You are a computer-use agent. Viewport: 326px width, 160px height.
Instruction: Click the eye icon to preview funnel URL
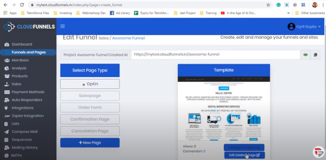(x=305, y=55)
